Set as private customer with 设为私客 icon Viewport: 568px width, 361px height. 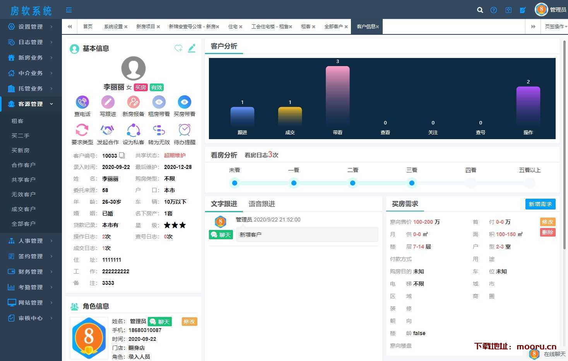(133, 130)
